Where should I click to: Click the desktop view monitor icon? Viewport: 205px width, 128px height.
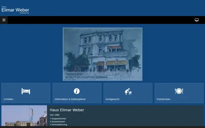click(196, 20)
